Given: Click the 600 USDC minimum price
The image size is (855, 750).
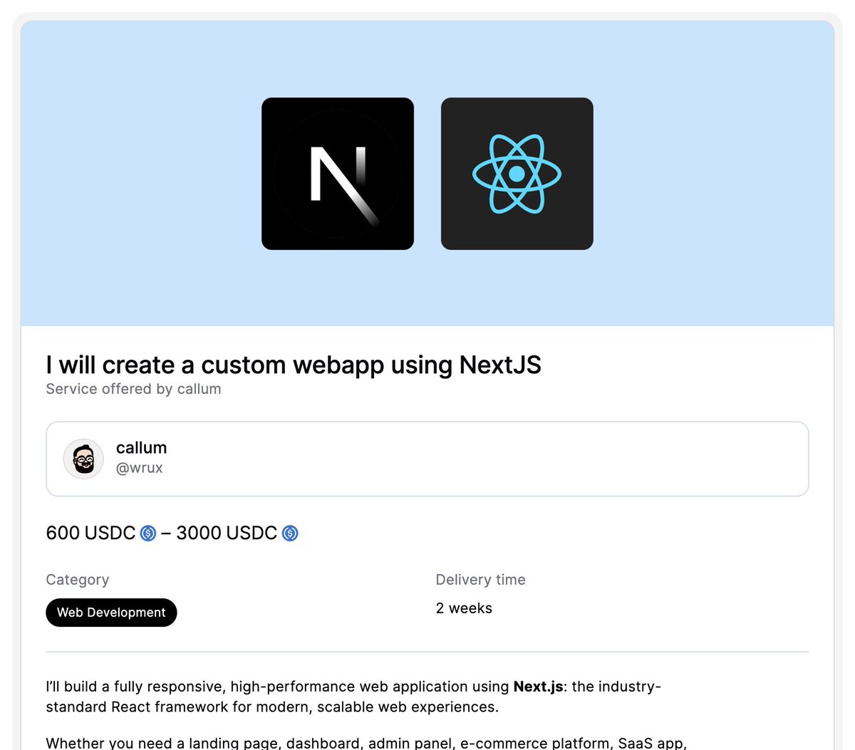Looking at the screenshot, I should tap(90, 533).
